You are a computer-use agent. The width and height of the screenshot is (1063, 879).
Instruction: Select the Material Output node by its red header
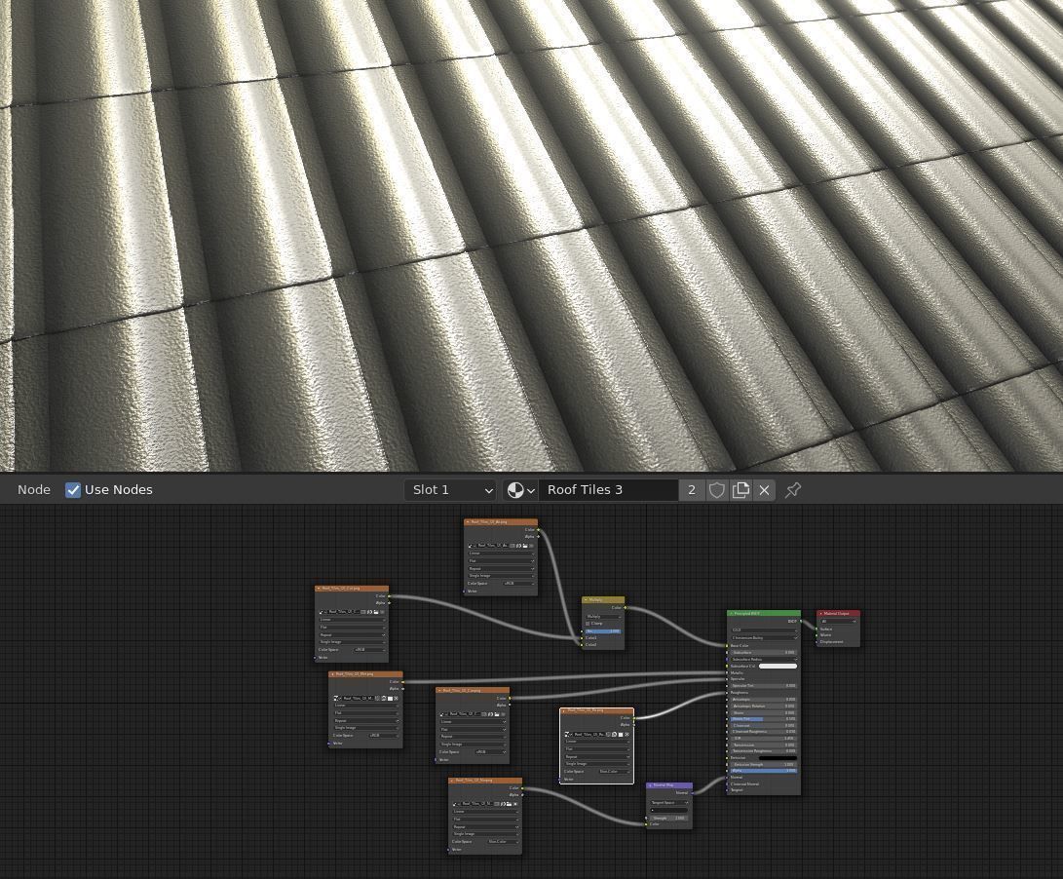[841, 613]
